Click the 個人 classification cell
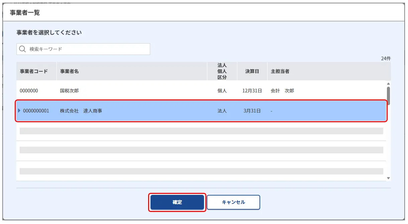 click(222, 91)
